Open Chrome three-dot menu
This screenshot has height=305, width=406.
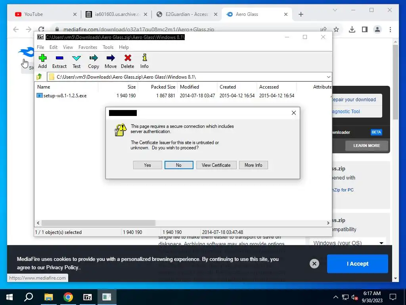click(x=390, y=29)
